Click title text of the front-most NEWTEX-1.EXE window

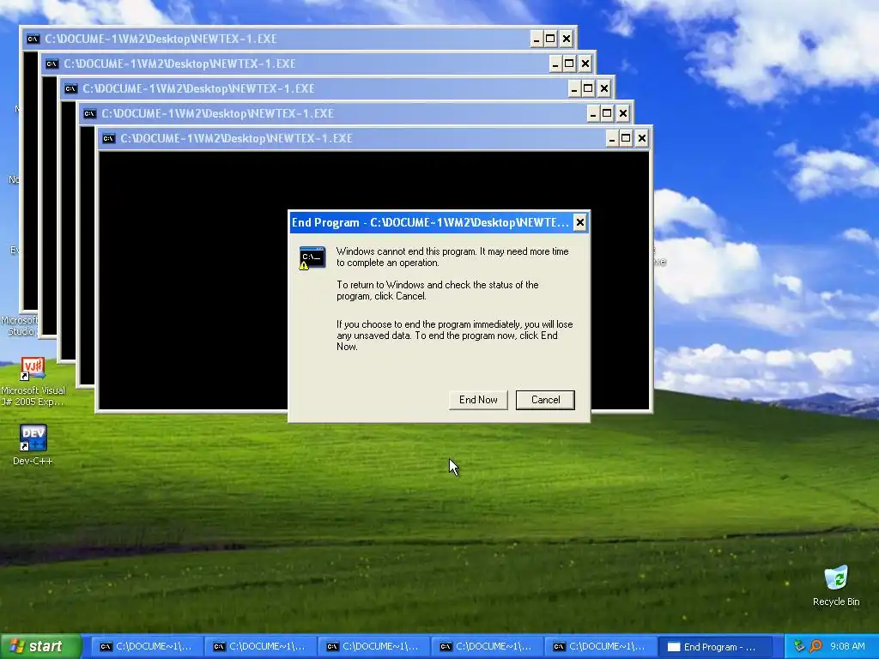click(236, 138)
